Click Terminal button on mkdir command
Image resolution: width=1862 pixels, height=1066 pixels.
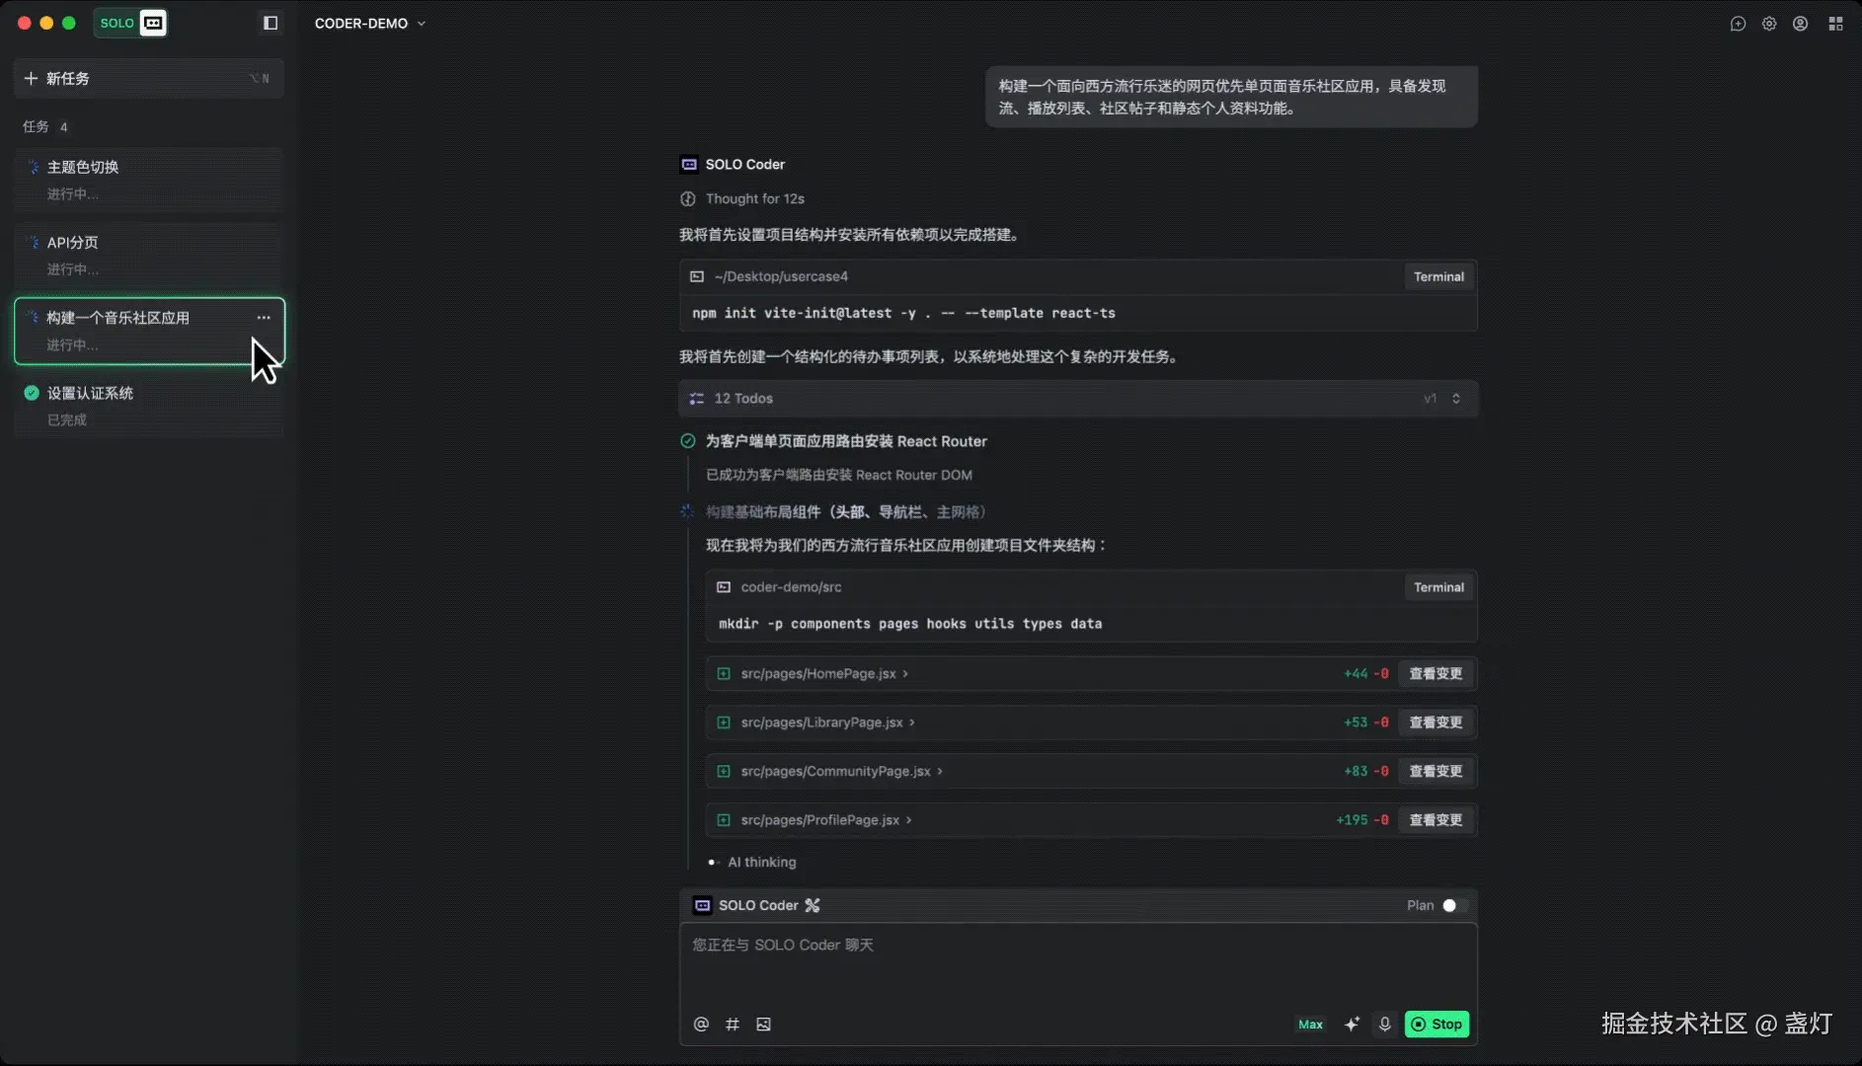1438,588
